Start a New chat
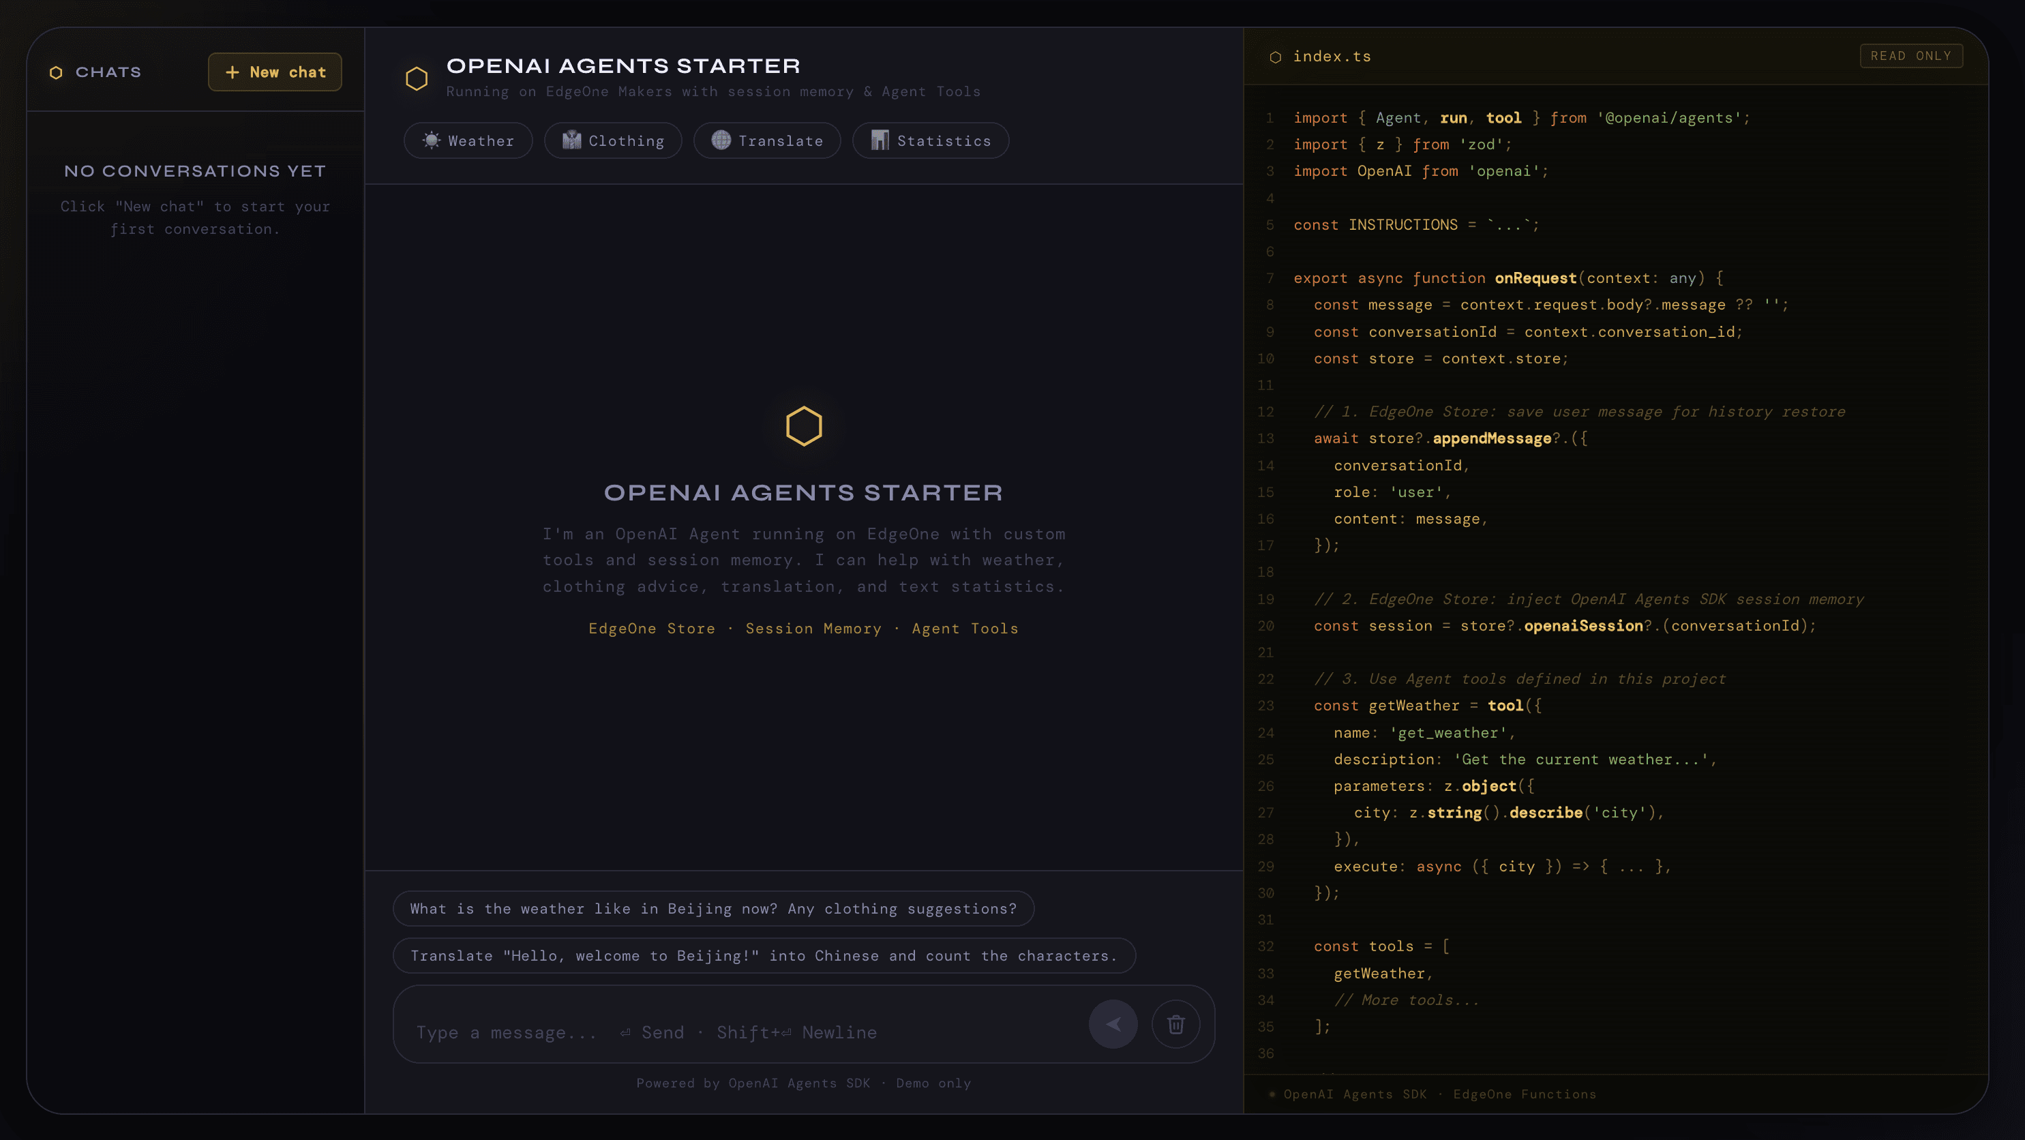This screenshot has height=1140, width=2025. [x=275, y=72]
